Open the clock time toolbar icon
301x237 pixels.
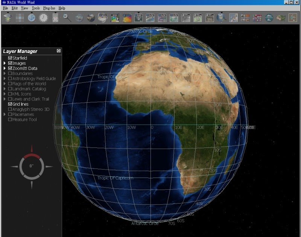point(44,18)
